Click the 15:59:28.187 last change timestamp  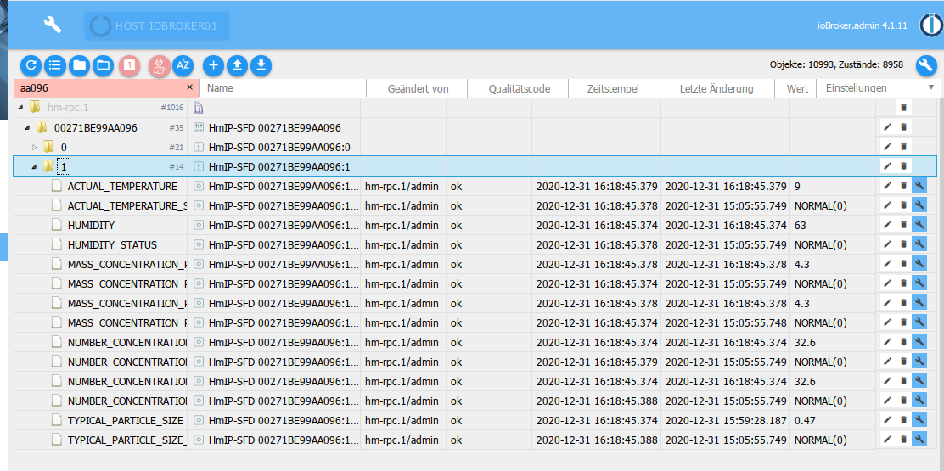(x=726, y=420)
